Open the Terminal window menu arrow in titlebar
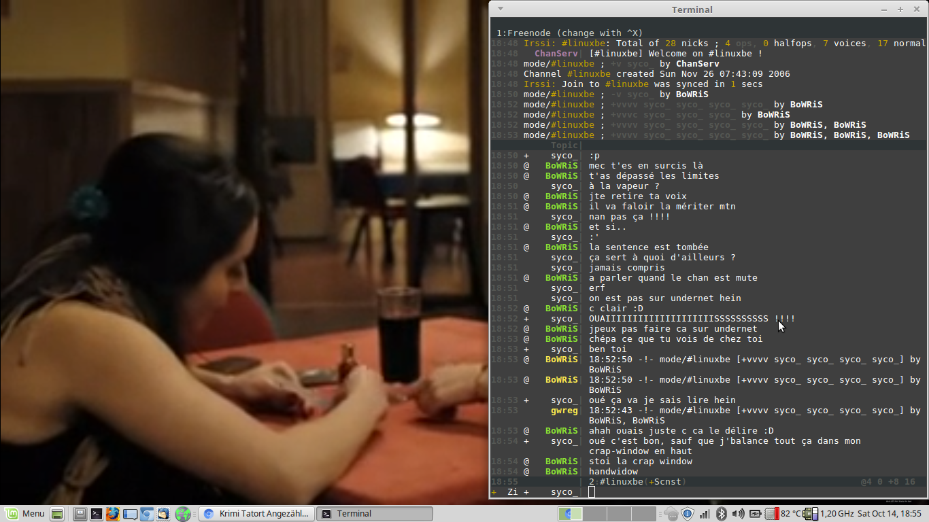The width and height of the screenshot is (929, 522). pyautogui.click(x=500, y=9)
